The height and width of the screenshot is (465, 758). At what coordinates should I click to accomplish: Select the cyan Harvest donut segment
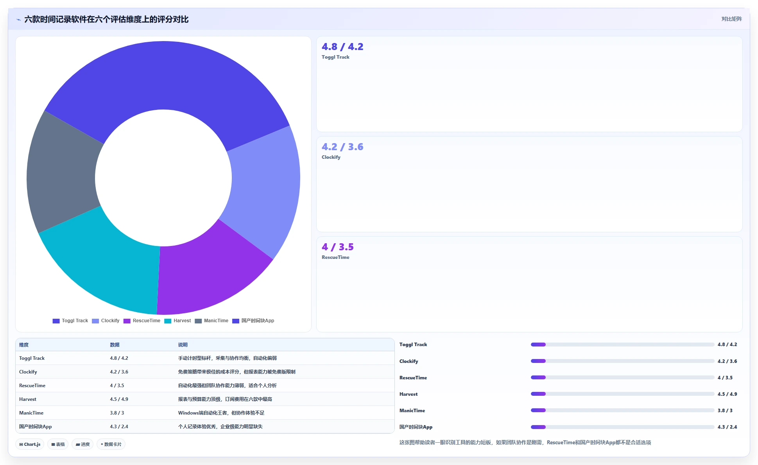pyautogui.click(x=106, y=262)
